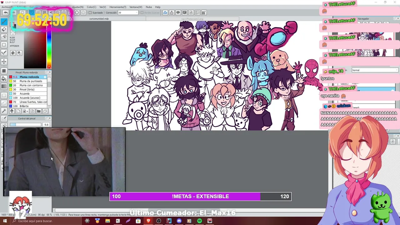The image size is (400, 225).
Task: Open the Ventana menu
Action: pos(136,7)
